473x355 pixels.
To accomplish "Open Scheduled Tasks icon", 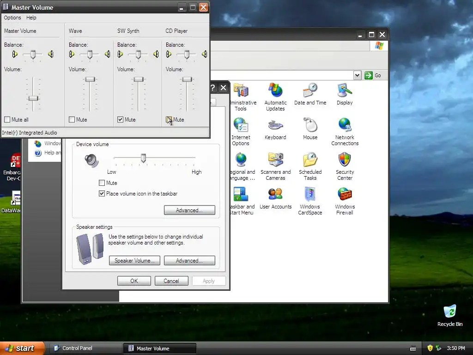I will pyautogui.click(x=310, y=160).
